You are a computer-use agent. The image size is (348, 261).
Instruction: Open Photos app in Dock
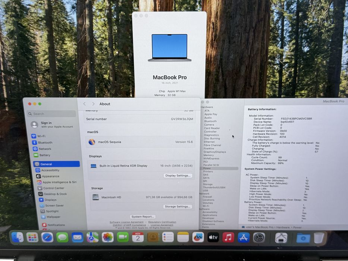coord(108,237)
